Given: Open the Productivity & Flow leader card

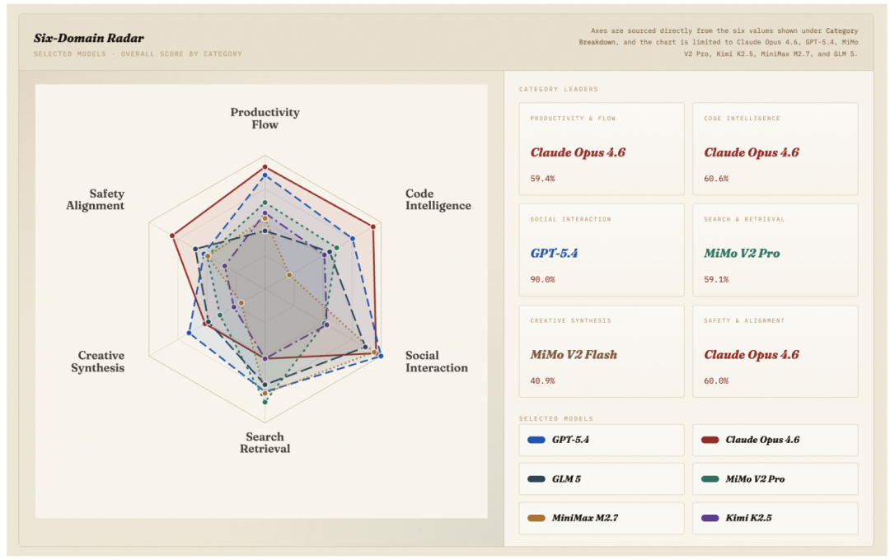Looking at the screenshot, I should [x=601, y=149].
